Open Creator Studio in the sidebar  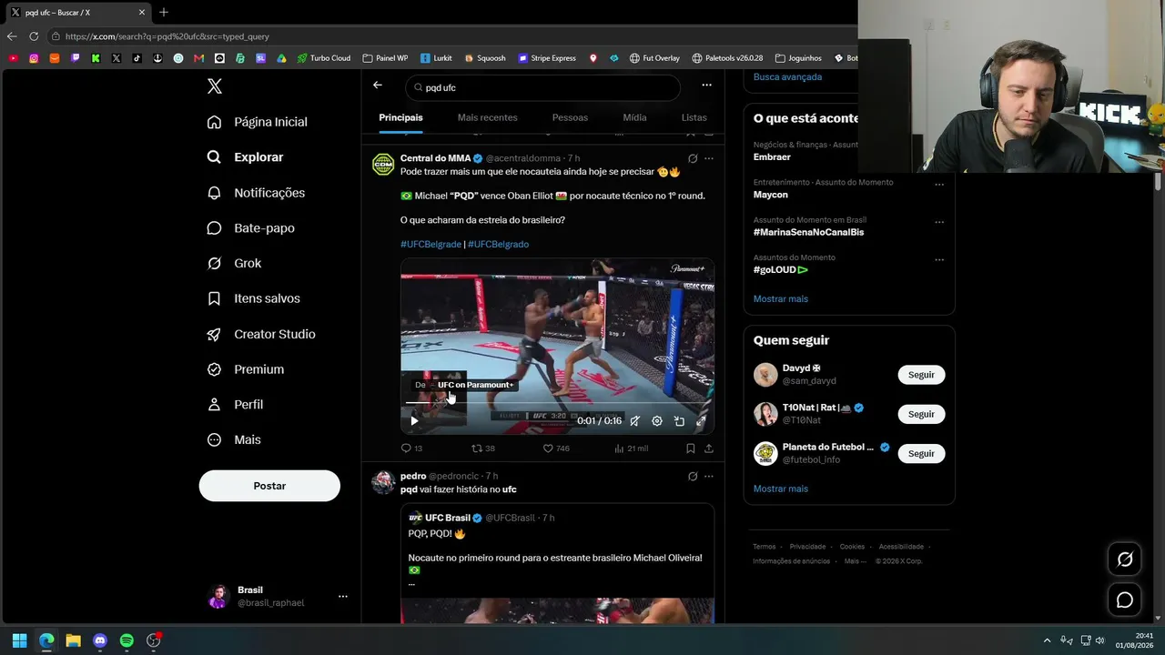click(261, 334)
